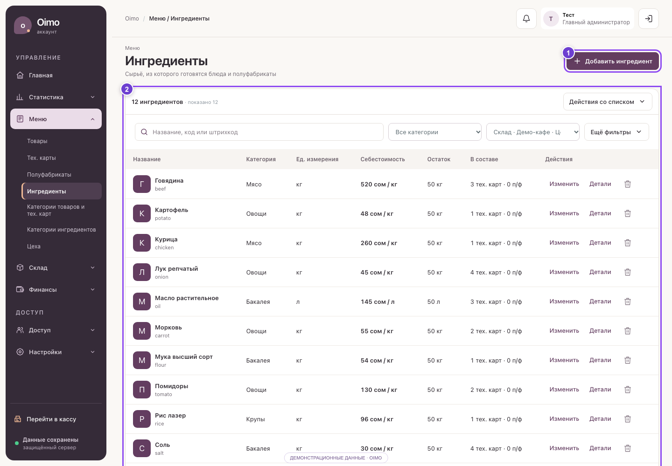Click the logout arrow icon
The width and height of the screenshot is (672, 466).
coord(649,19)
